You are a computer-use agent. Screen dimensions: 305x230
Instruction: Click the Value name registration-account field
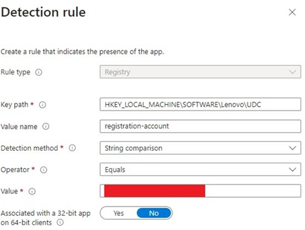[x=200, y=126]
